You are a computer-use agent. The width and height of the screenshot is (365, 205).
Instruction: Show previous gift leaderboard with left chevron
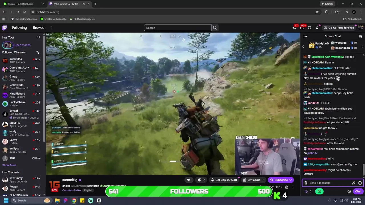point(303,46)
